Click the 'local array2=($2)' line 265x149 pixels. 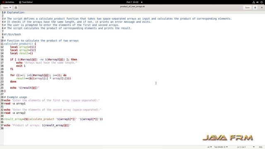click(23, 50)
